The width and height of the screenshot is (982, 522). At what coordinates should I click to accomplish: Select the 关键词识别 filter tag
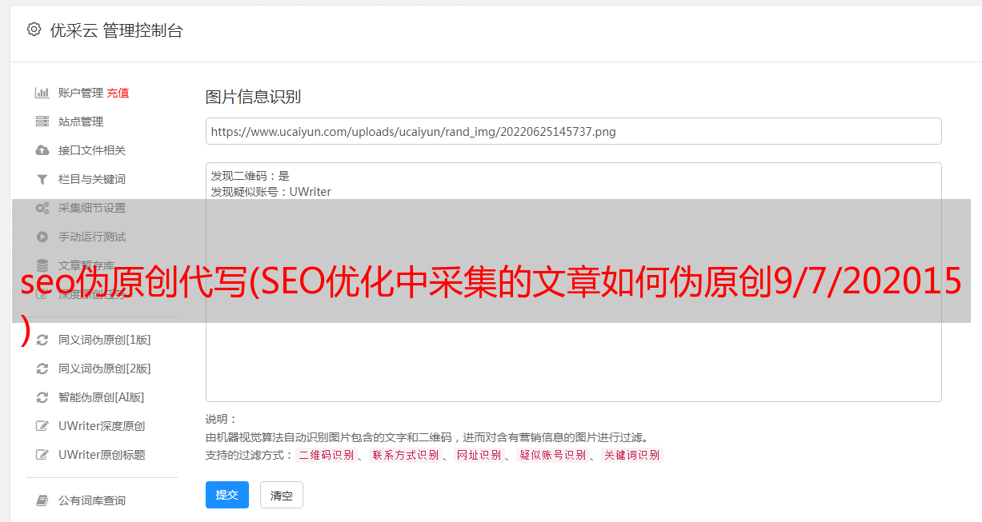(x=632, y=455)
